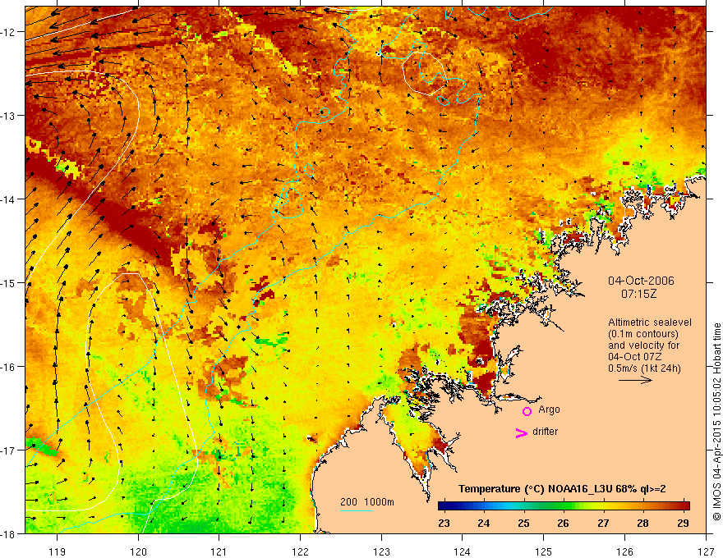The width and height of the screenshot is (723, 558).
Task: Click the vertical IMOS copyright timestamp text
Action: pos(716,422)
